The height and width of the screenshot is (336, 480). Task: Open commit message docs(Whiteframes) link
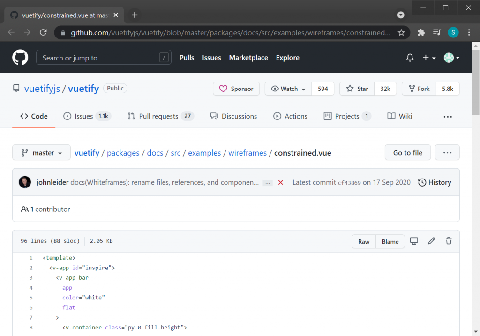pos(165,182)
